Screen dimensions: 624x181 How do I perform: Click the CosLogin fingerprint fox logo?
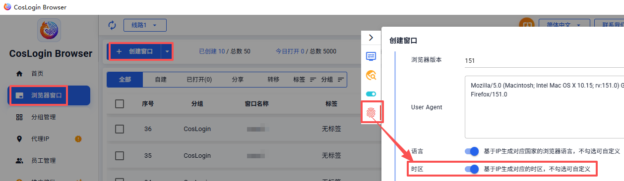(49, 31)
